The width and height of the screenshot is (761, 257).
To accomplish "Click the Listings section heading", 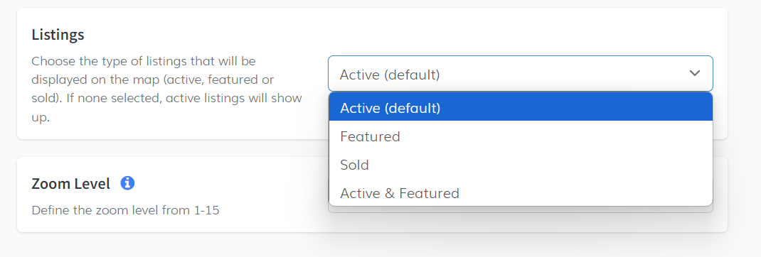I will coord(58,34).
